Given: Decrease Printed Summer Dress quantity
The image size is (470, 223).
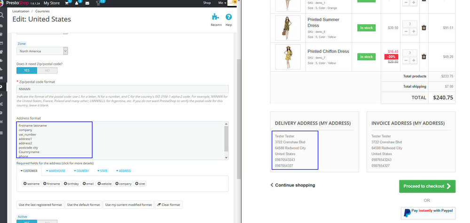Looking at the screenshot, I should click(406, 31).
